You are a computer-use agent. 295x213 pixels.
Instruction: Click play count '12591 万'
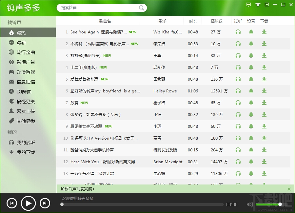pyautogui.click(x=219, y=91)
